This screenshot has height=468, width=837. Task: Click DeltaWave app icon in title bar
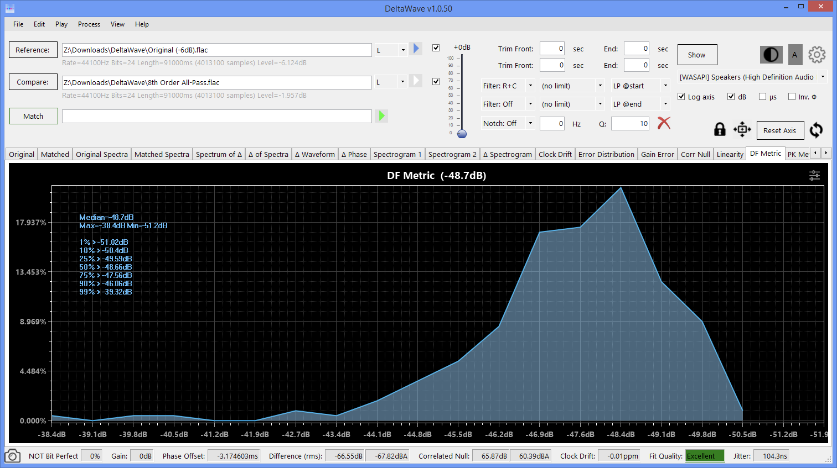9,8
